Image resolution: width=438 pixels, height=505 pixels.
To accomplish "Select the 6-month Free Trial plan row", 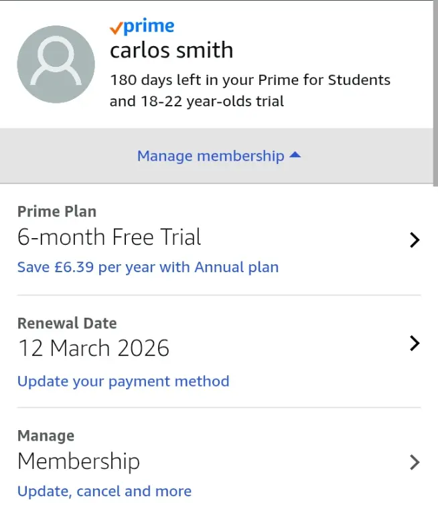I will coord(219,239).
